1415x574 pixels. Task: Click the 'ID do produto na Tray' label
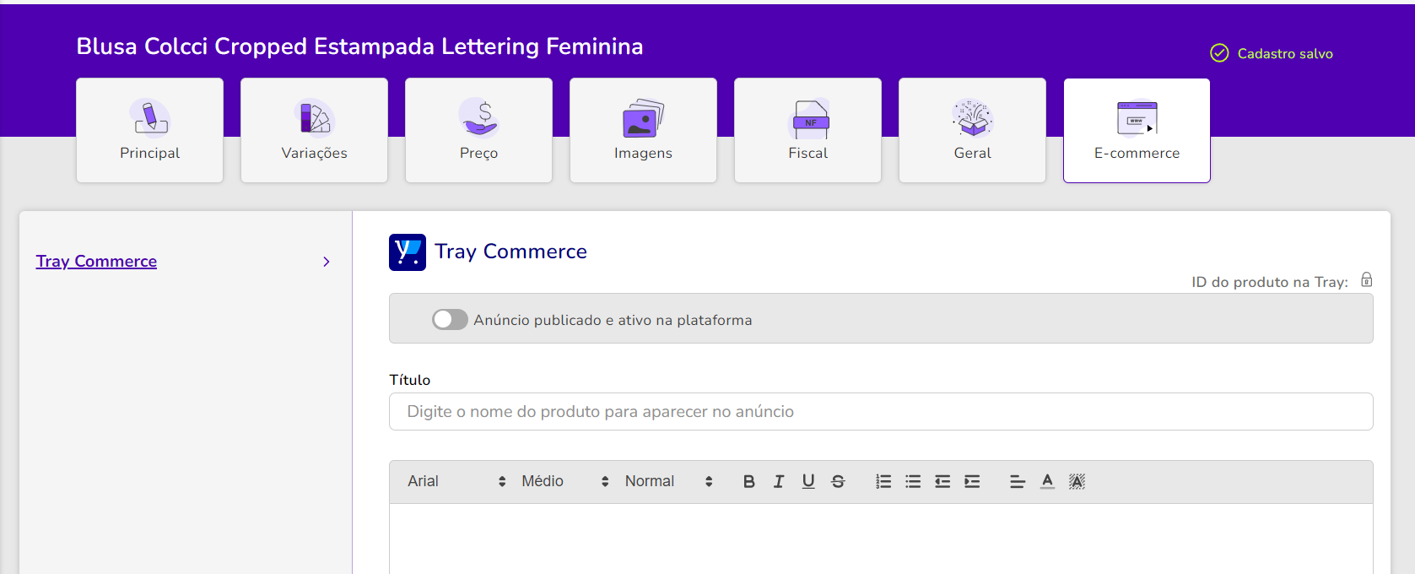(1269, 282)
